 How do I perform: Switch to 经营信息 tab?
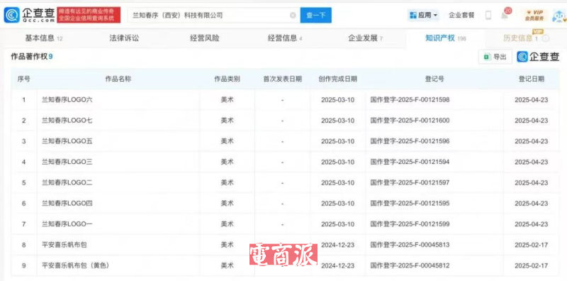pyautogui.click(x=285, y=38)
